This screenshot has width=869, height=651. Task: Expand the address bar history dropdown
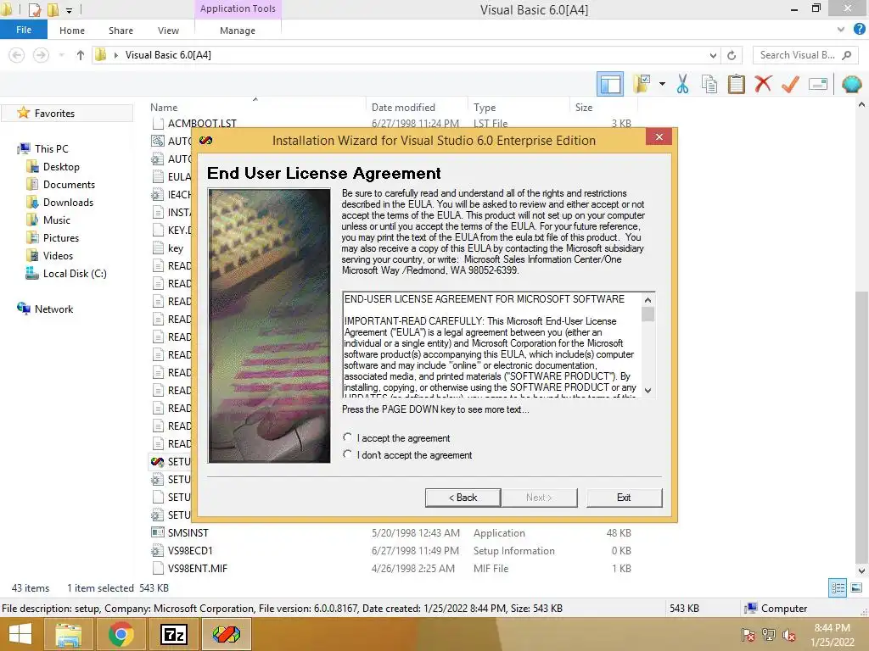(713, 55)
